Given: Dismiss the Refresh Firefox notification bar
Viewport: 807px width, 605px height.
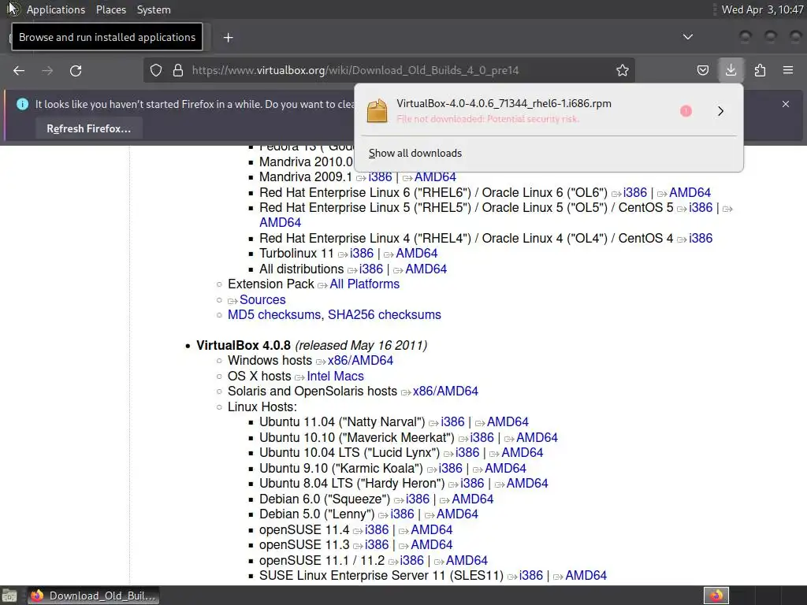Looking at the screenshot, I should point(786,104).
